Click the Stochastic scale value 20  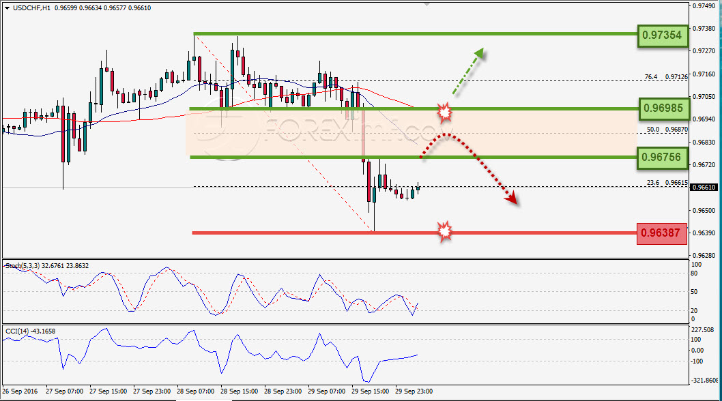(695, 311)
